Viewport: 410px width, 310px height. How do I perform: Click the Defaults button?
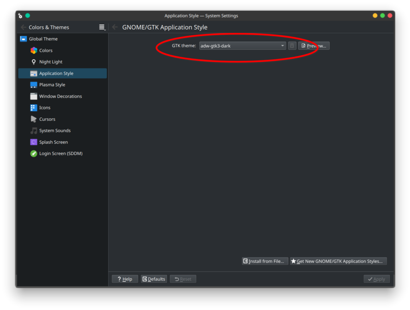pos(154,279)
